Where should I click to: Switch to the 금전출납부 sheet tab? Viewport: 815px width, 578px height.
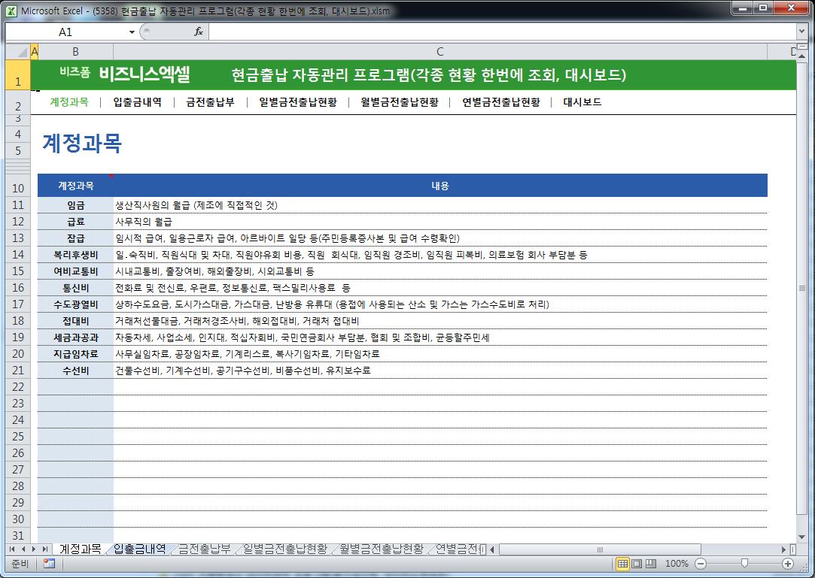tap(204, 549)
